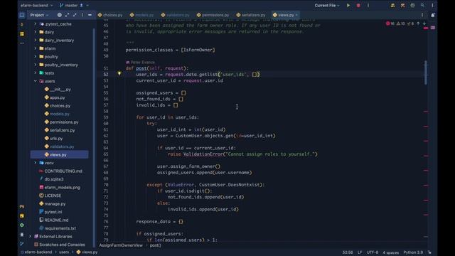Open more run actions next to the stop button
455x256 pixels.
tap(368, 6)
